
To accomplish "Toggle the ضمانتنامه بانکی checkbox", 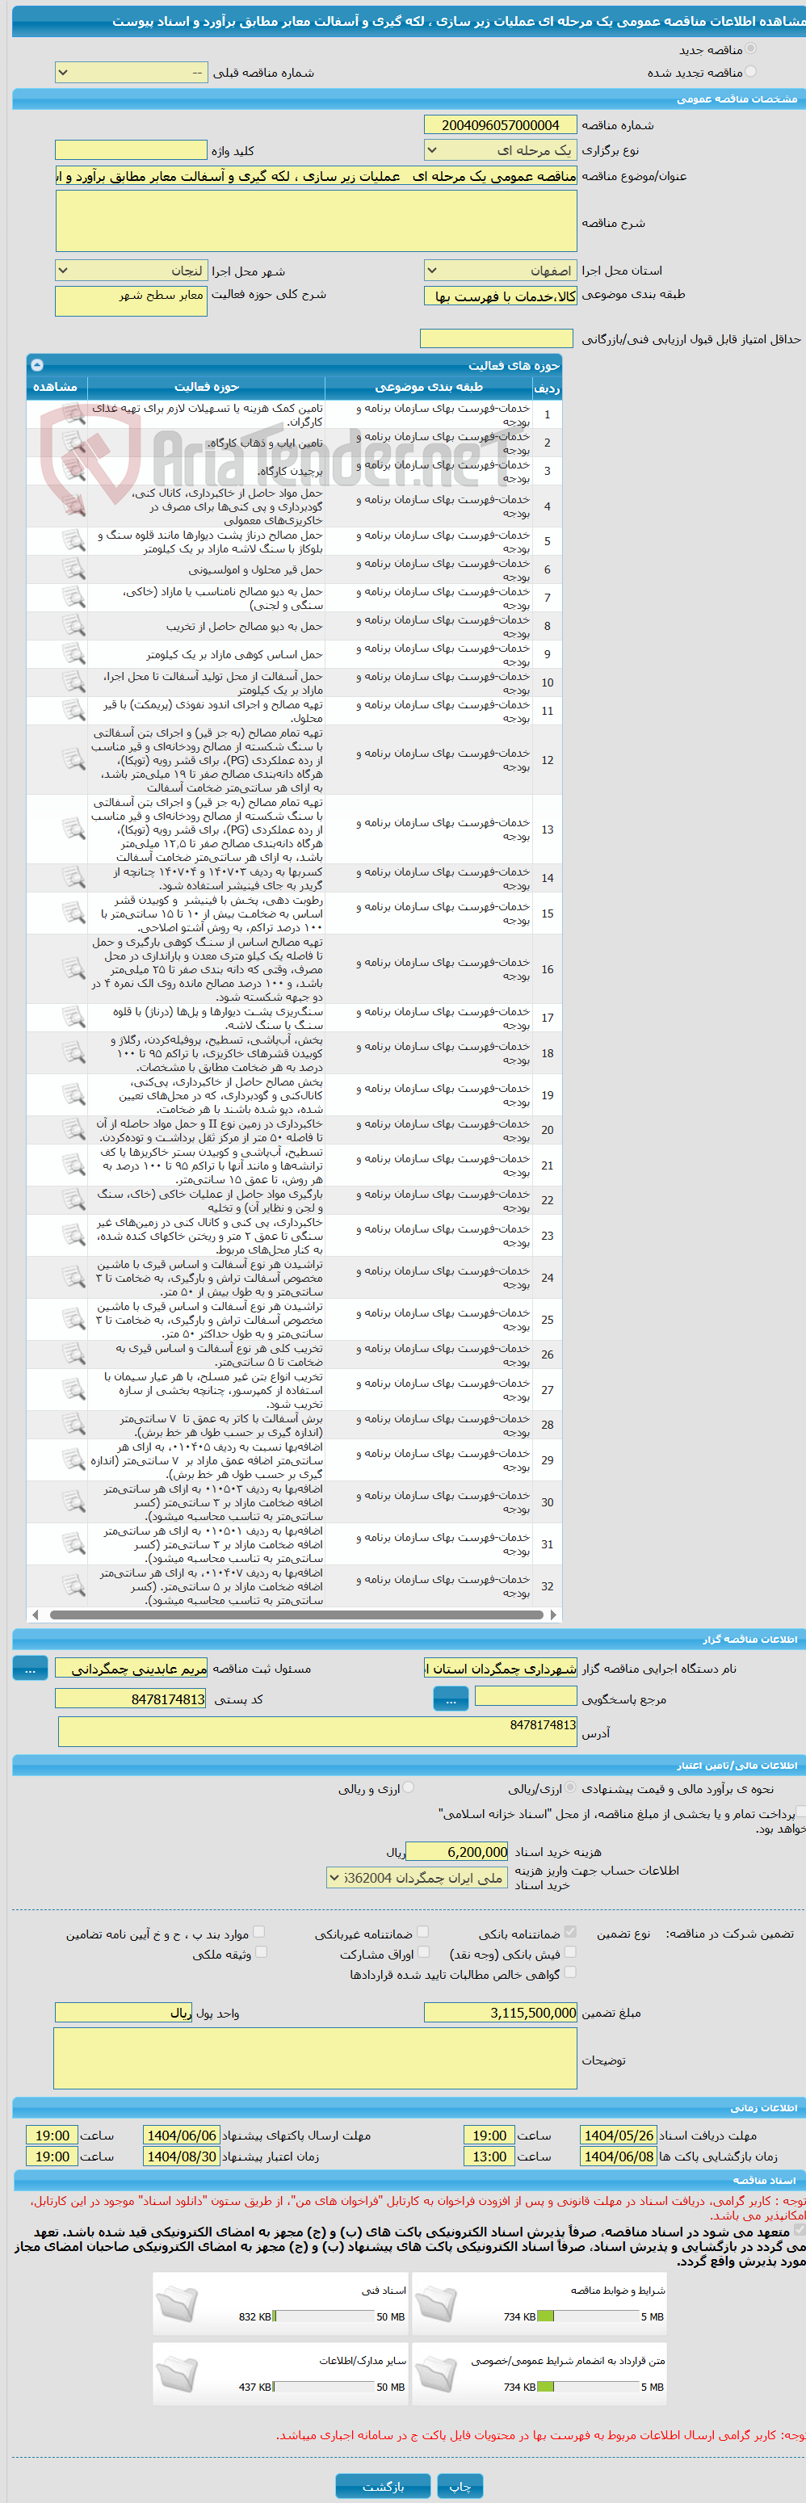I will coord(570,1932).
